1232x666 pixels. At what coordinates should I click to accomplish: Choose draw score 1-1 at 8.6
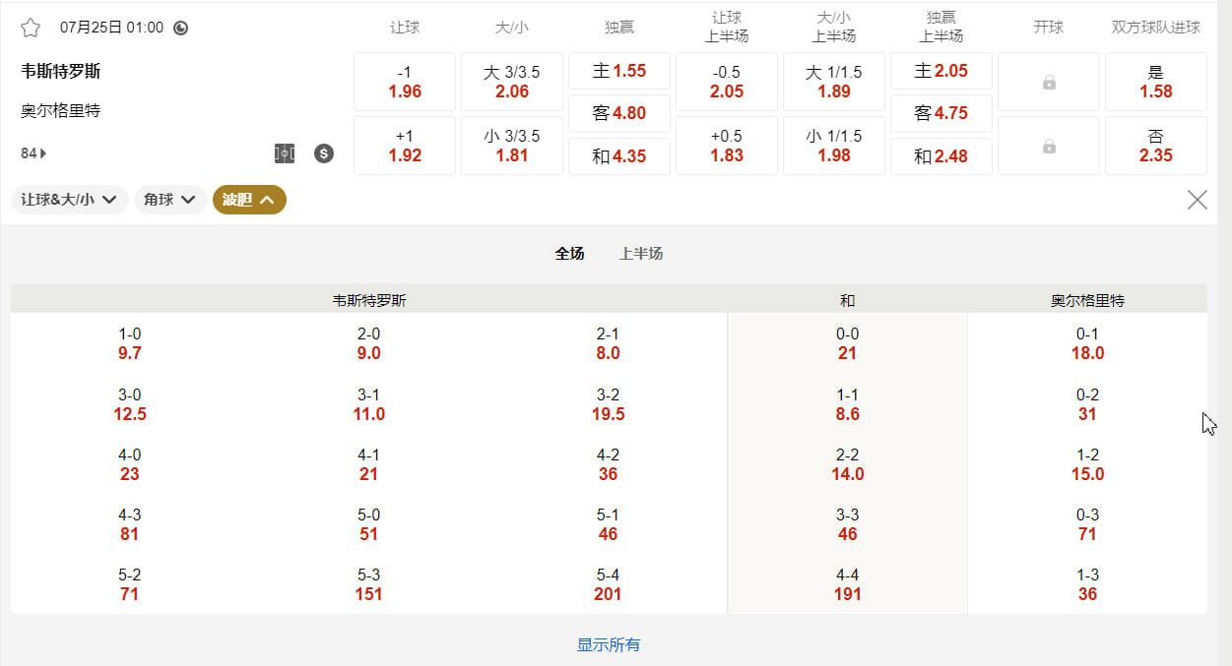tap(848, 404)
